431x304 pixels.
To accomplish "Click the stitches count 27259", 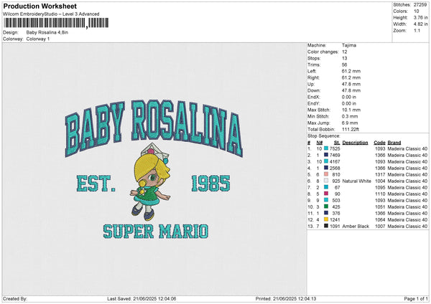I will (420, 5).
